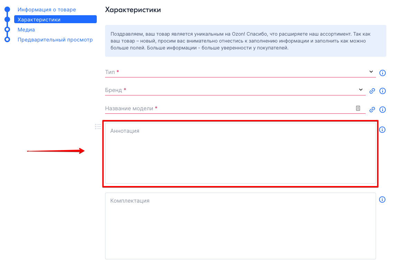
Task: Open info icon beside Комплектация field
Action: point(382,200)
